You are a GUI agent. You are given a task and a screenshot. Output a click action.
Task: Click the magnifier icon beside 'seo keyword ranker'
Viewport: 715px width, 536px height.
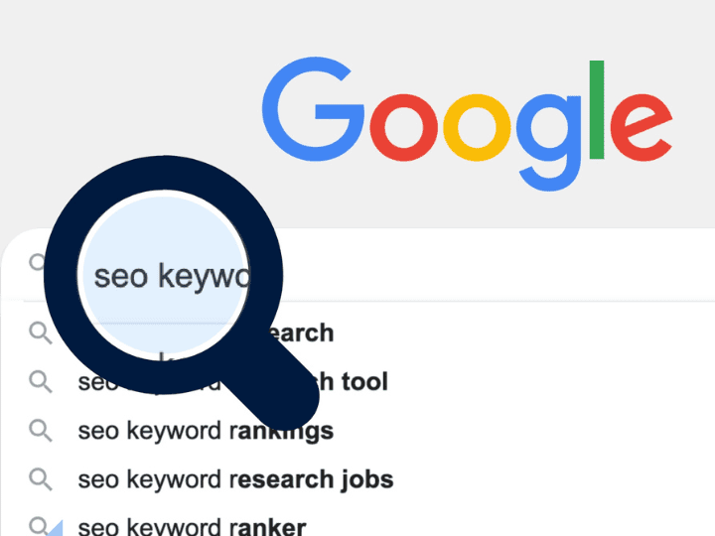pos(40,526)
